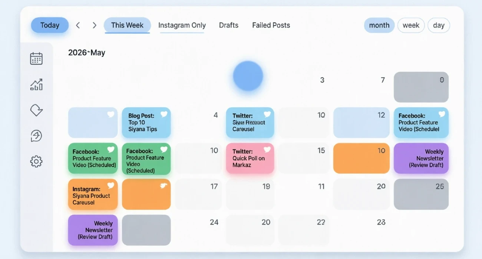
Task: Switch to month view toggle
Action: pyautogui.click(x=379, y=26)
